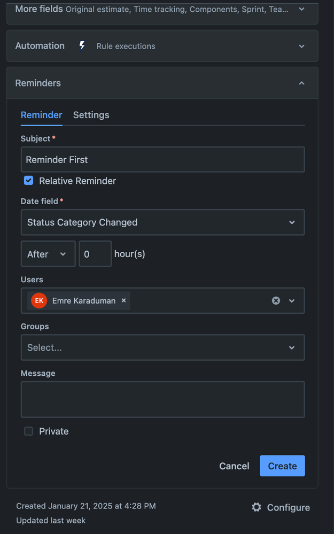Expand the Automation section
Image resolution: width=334 pixels, height=534 pixels.
tap(301, 46)
